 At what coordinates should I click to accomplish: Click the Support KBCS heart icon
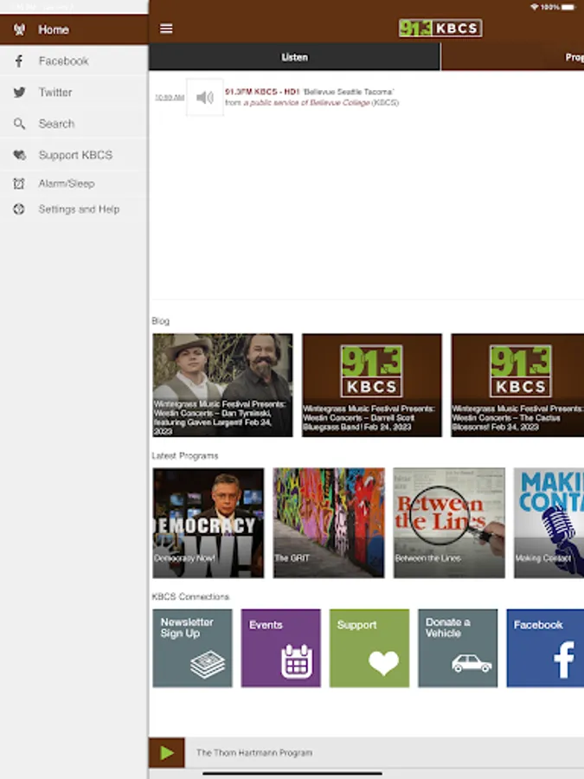(x=19, y=155)
